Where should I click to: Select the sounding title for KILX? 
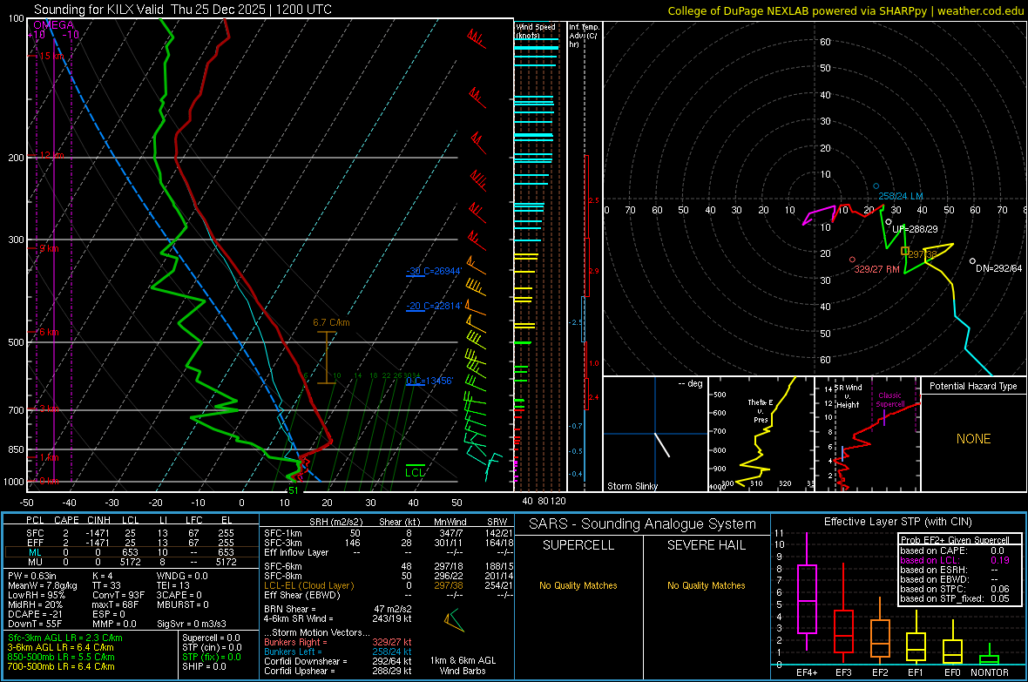tap(183, 10)
